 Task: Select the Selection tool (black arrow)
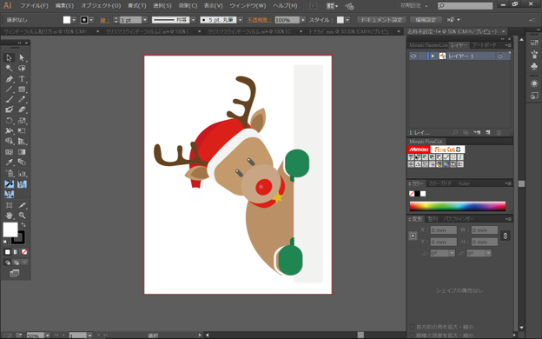click(x=9, y=57)
